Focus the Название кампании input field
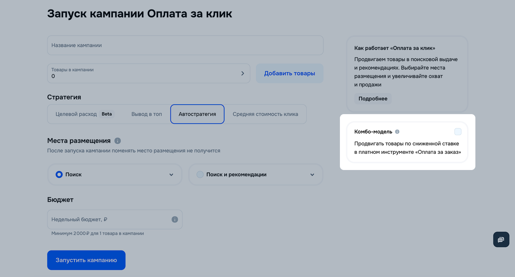515x277 pixels. 185,46
